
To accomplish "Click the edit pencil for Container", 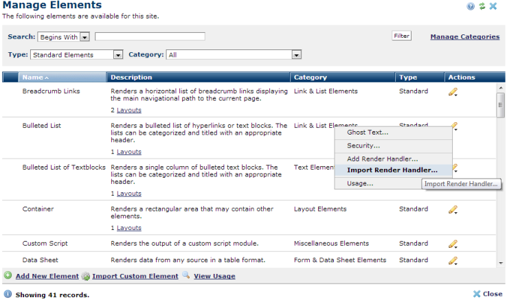I will pos(453,209).
